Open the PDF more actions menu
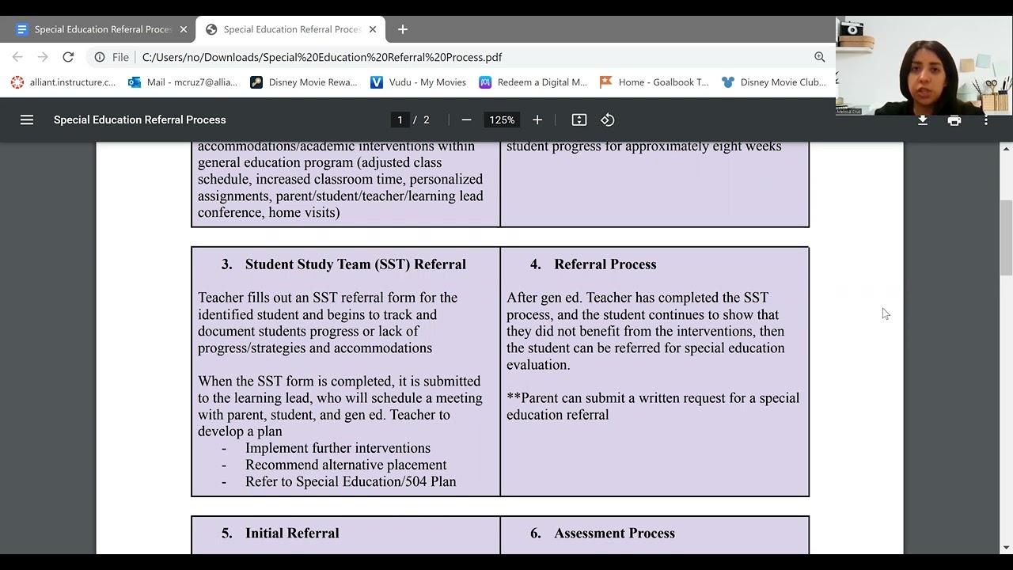This screenshot has width=1013, height=570. tap(986, 120)
